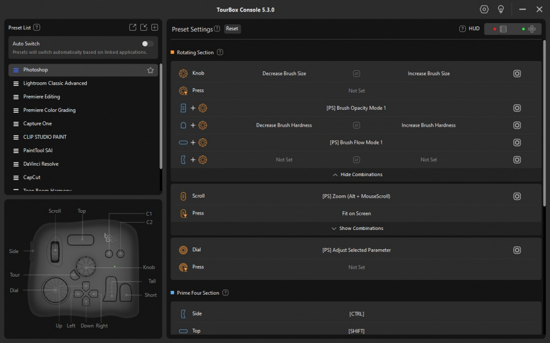This screenshot has width=550, height=343.
Task: Select the CLIP STUDIO PAINT preset
Action: click(83, 137)
